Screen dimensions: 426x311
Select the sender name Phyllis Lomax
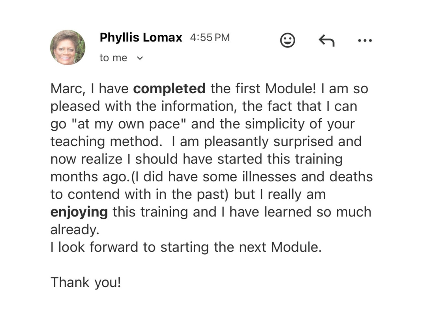[141, 37]
